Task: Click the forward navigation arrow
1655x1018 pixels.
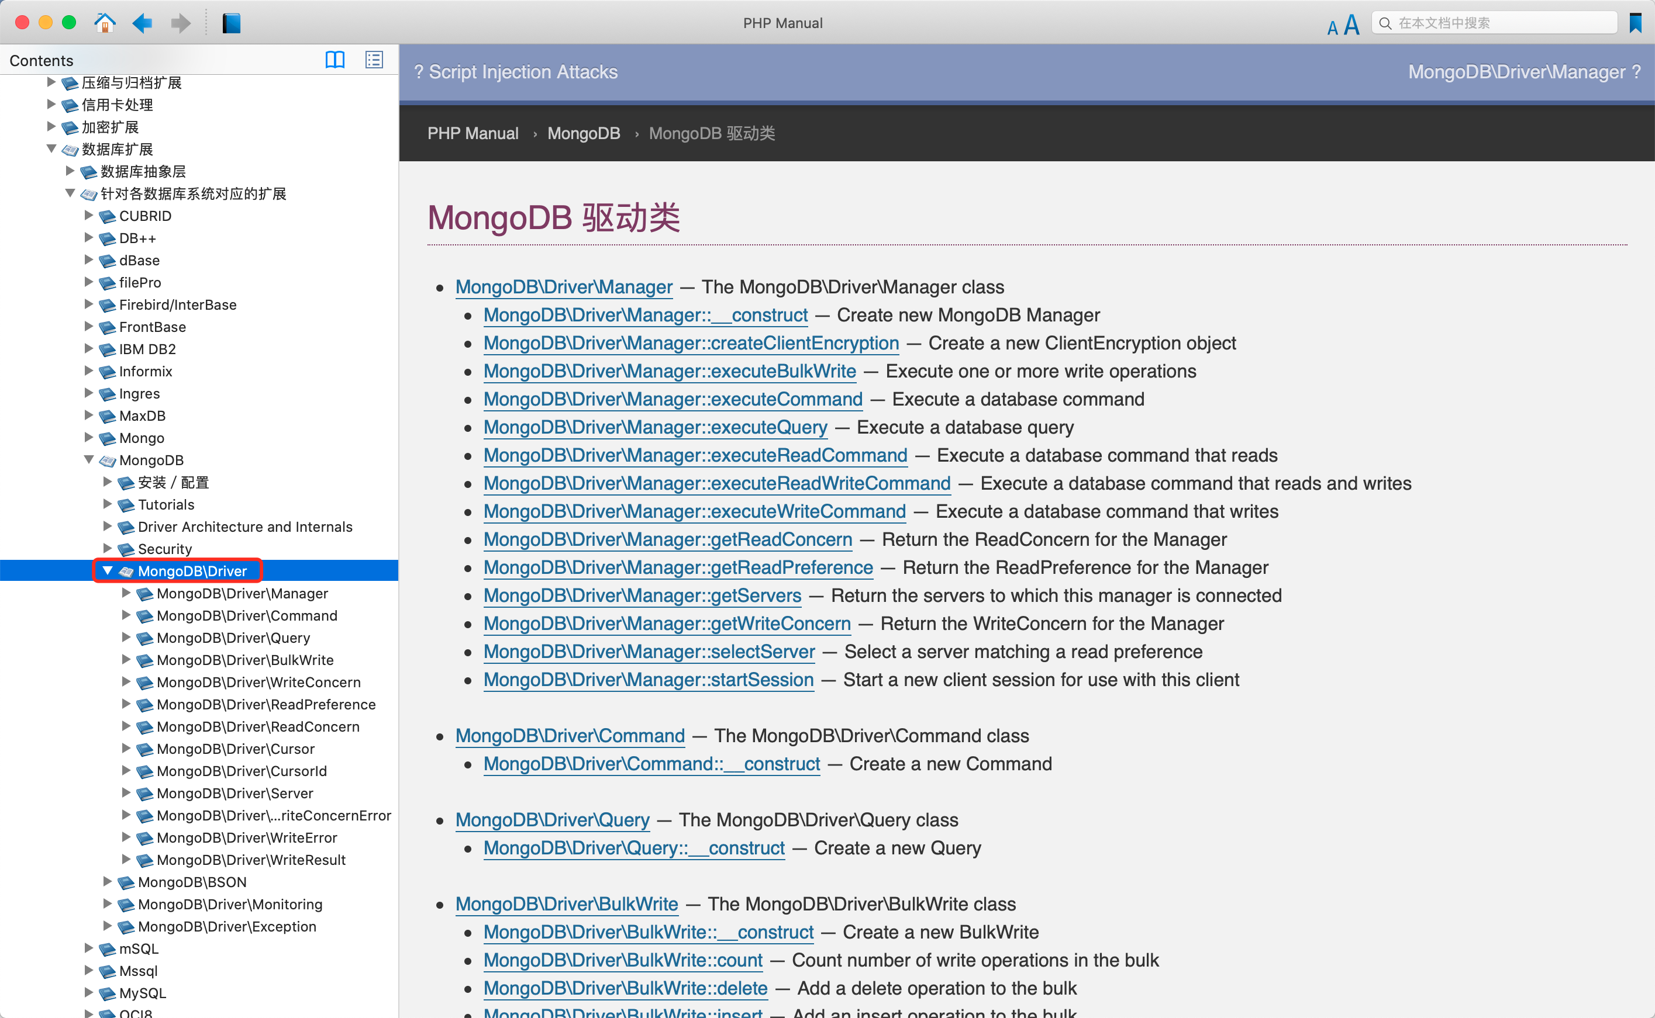Action: pos(180,23)
